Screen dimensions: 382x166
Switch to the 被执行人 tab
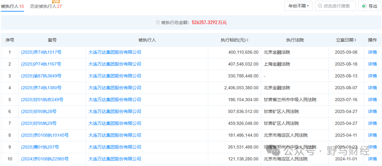(12, 6)
